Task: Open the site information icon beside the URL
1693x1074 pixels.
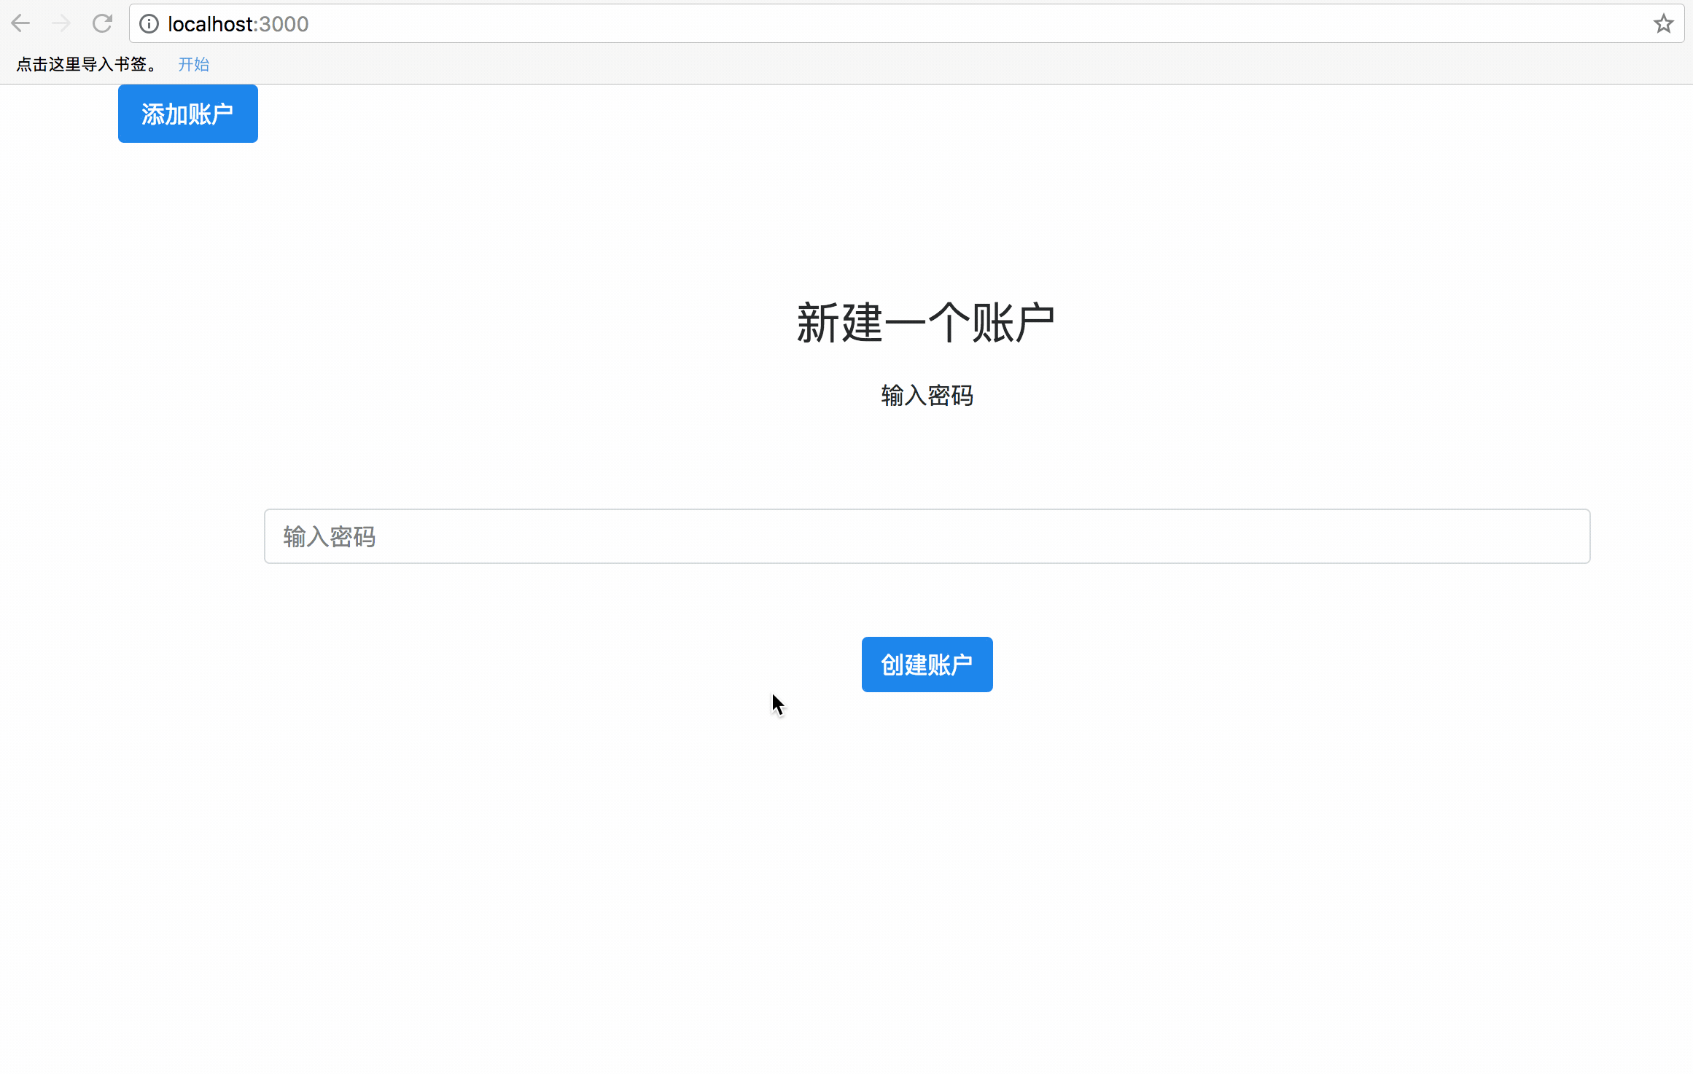Action: click(x=149, y=24)
